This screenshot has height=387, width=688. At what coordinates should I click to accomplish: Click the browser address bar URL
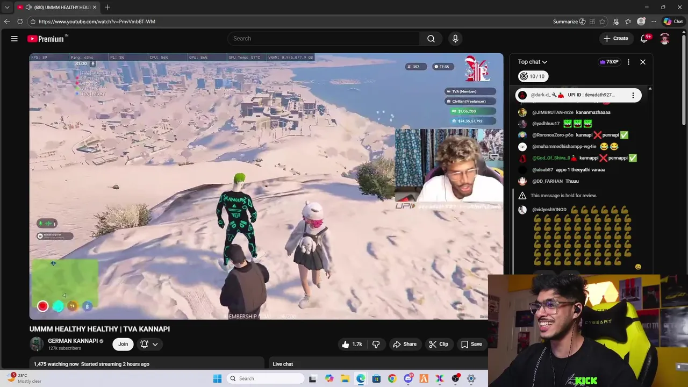tap(97, 21)
